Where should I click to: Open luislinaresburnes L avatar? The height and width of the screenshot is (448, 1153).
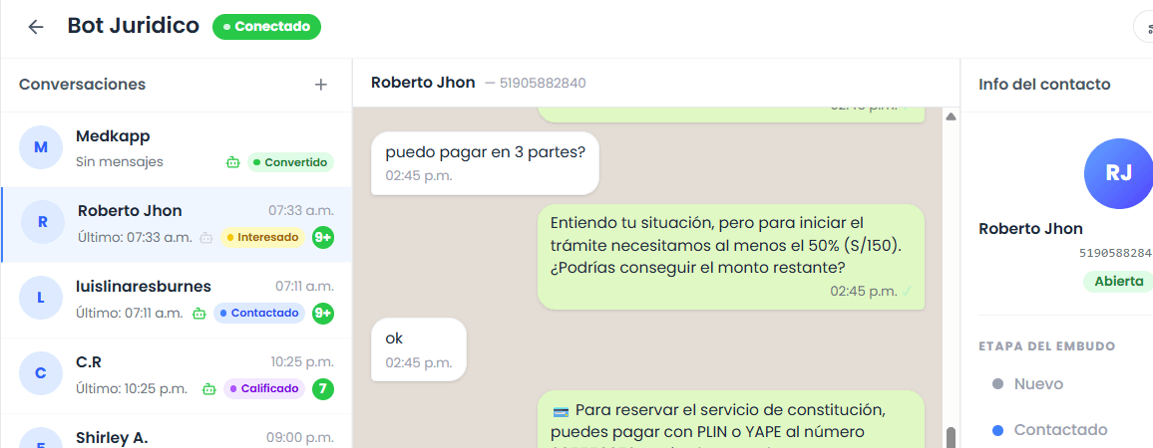coord(41,299)
